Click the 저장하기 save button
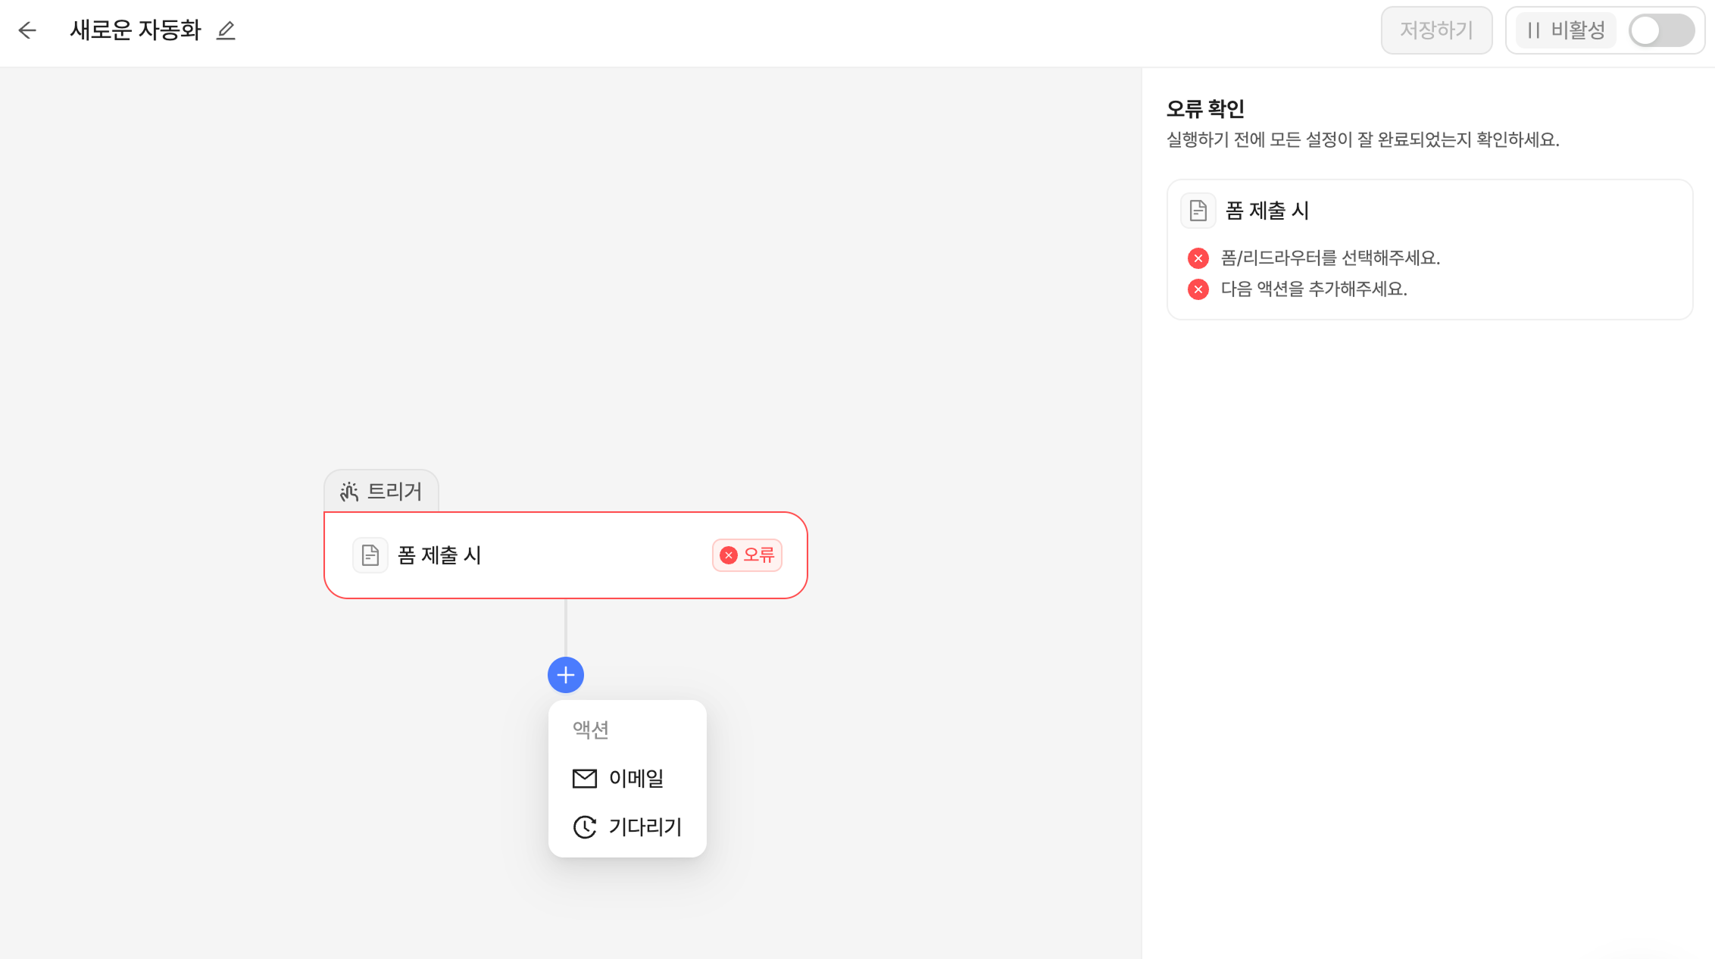The width and height of the screenshot is (1715, 959). (x=1436, y=30)
